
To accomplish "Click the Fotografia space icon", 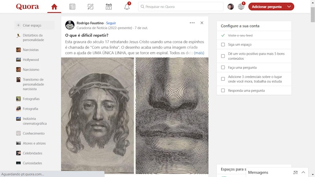I will coord(18,109).
